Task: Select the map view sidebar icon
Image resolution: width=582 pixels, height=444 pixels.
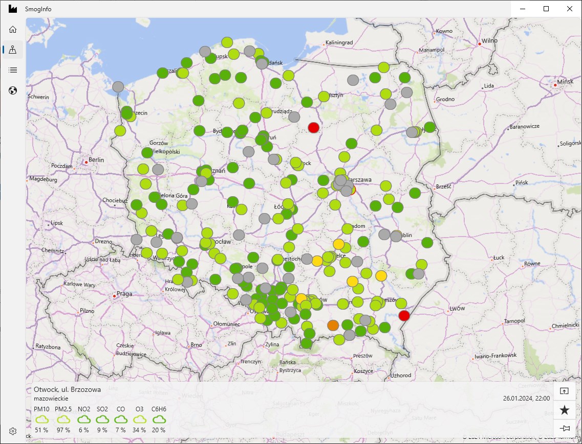Action: pos(13,49)
